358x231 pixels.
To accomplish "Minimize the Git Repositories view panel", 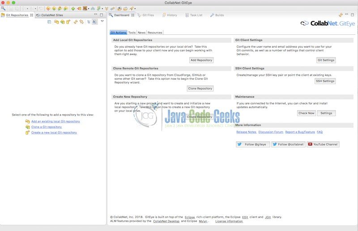I will pos(95,14).
